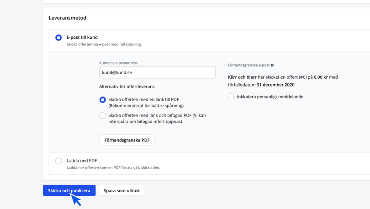Click the description about e-post med full spårning
The width and height of the screenshot is (370, 209).
click(104, 44)
